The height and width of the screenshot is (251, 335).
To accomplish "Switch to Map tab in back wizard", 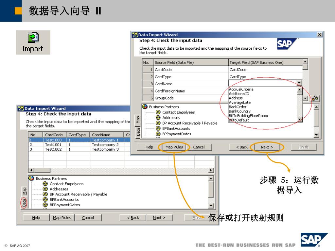I will [x=24, y=191].
